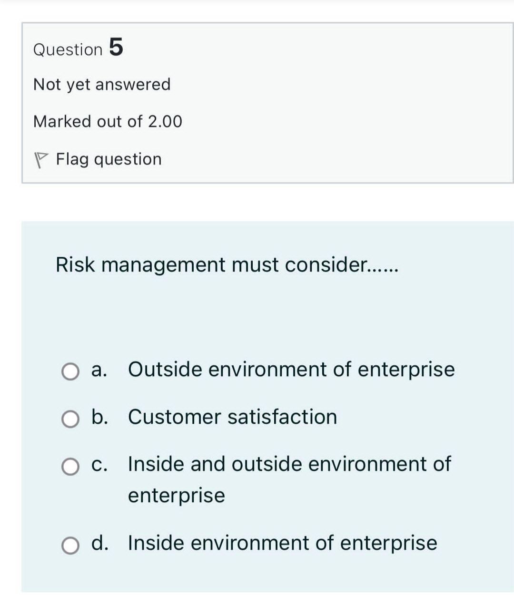Choose answer 'Outside environment of enterprise'
The image size is (514, 614).
point(291,369)
